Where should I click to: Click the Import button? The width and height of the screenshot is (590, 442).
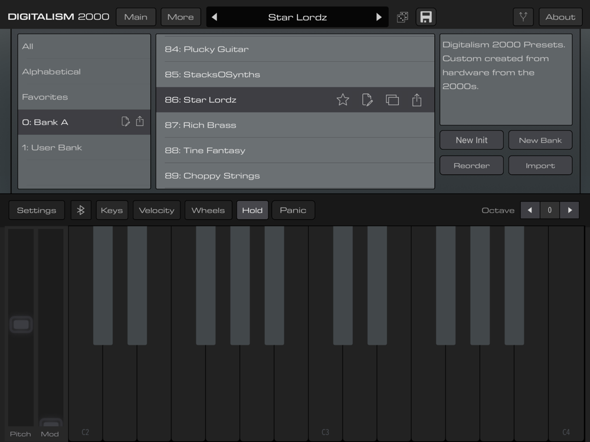[540, 166]
